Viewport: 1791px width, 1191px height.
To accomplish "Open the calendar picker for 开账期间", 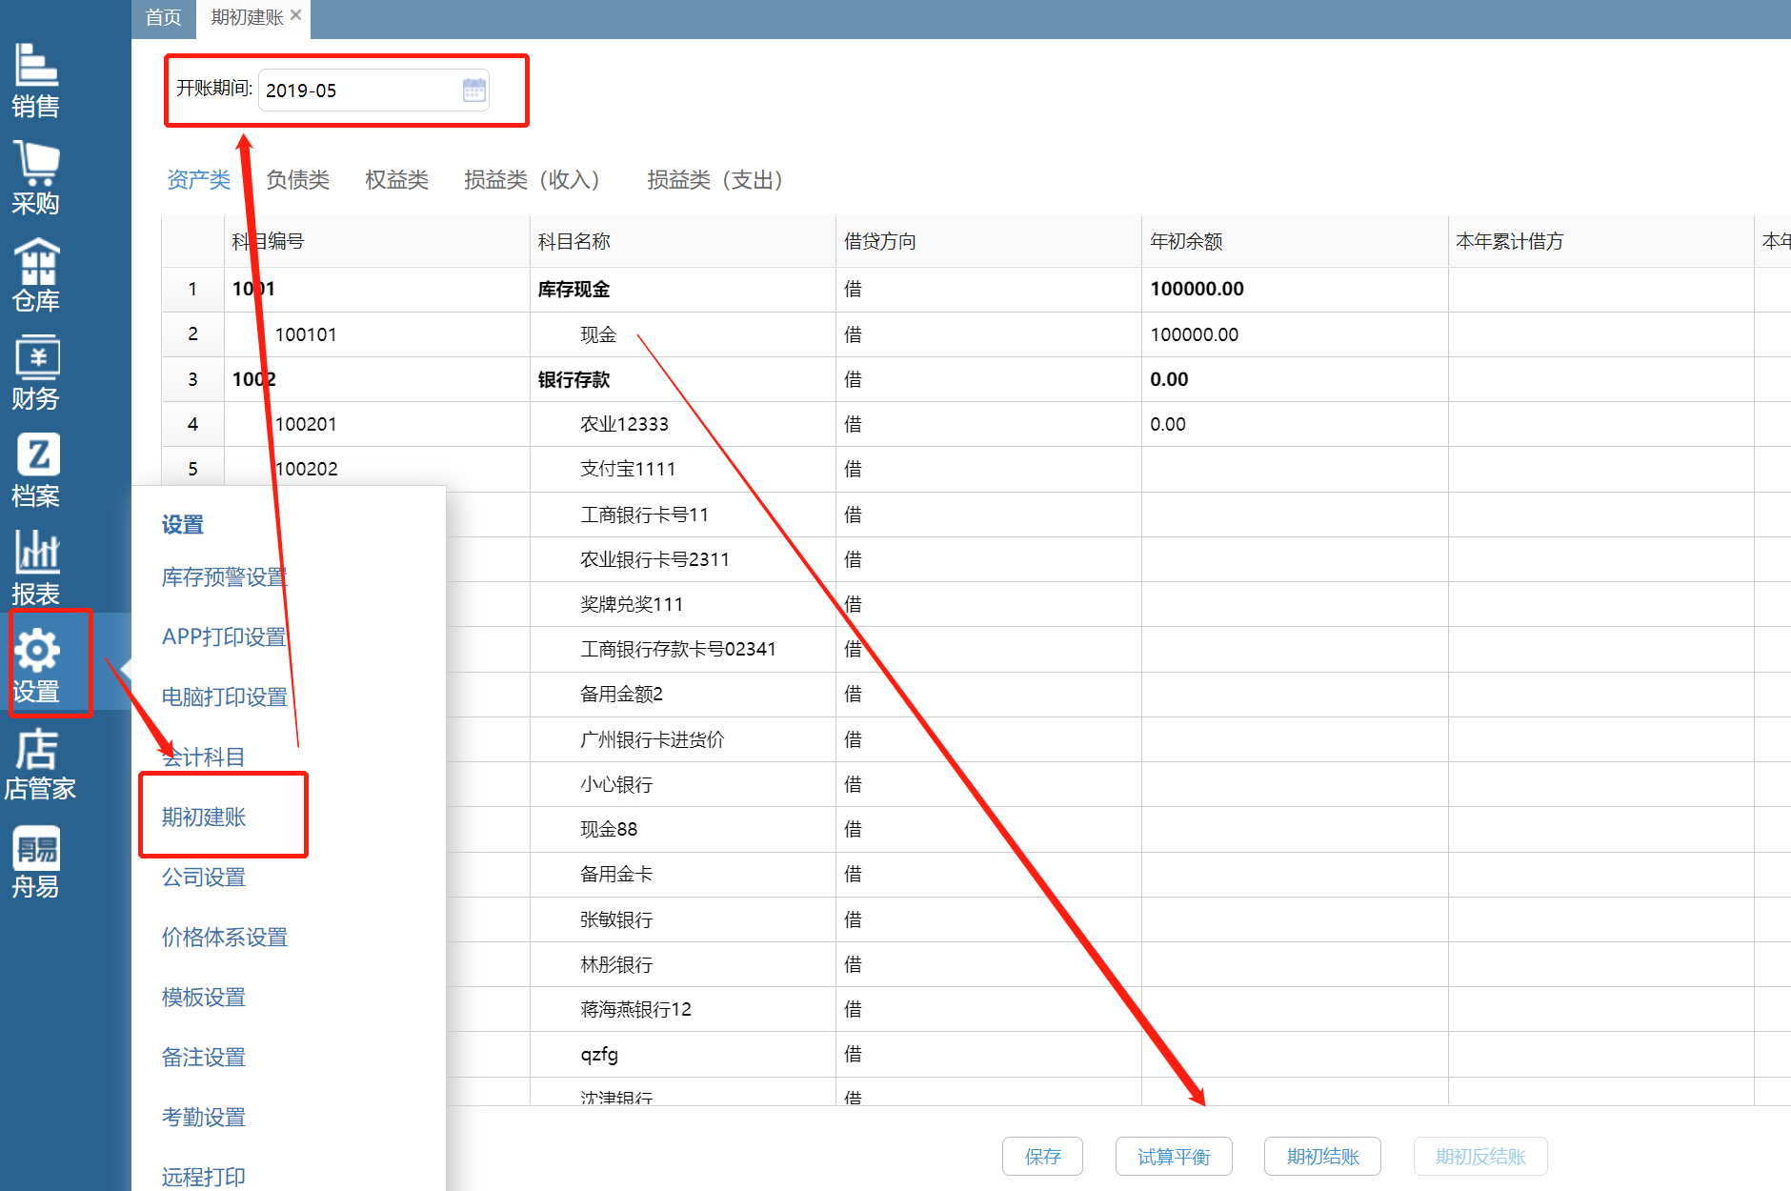I will click(x=473, y=91).
